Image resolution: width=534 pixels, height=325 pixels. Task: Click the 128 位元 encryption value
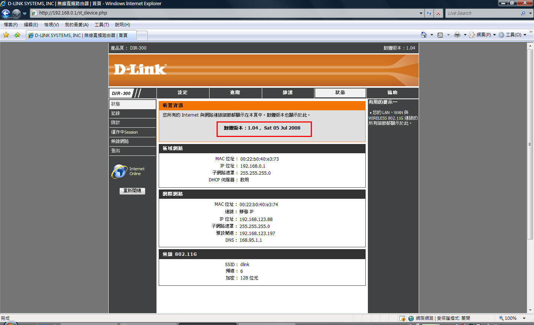(249, 278)
